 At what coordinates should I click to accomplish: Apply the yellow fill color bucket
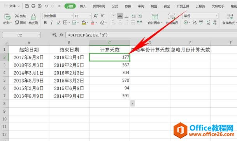tap(84, 23)
